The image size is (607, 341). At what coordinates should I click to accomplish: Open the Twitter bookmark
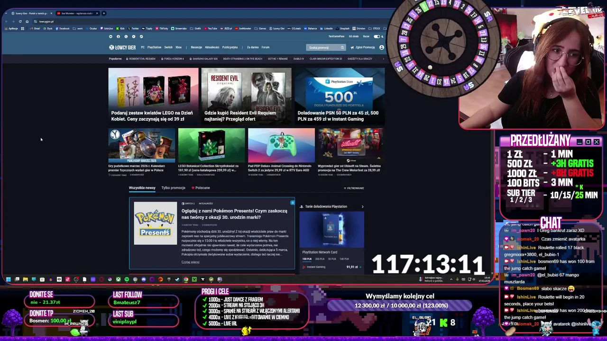click(133, 28)
